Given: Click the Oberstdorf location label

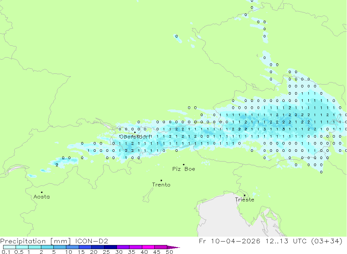Looking at the screenshot, I should pos(135,137).
